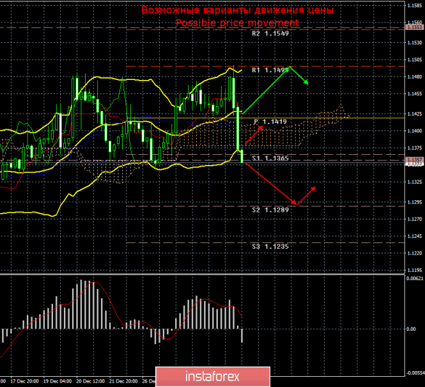Click the 1.1455 price axis value
Viewport: 425px width, 387px height.
[x=415, y=94]
